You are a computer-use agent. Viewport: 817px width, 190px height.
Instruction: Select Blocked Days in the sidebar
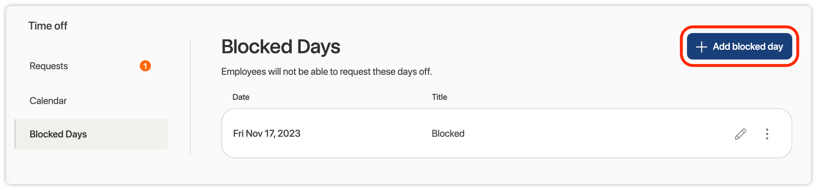(x=58, y=134)
